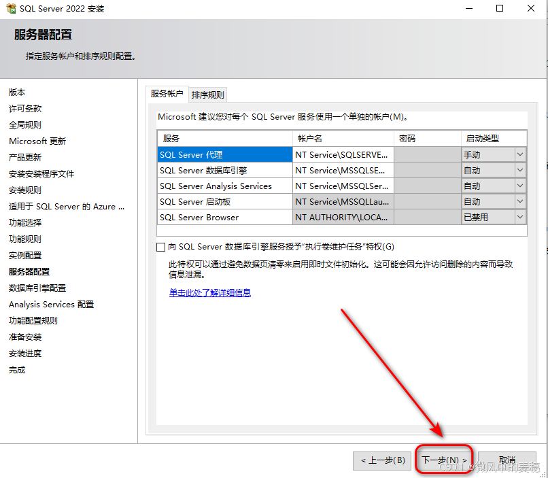
Task: Click account name NT AUTHORITY\LOCA... cell
Action: tap(343, 217)
